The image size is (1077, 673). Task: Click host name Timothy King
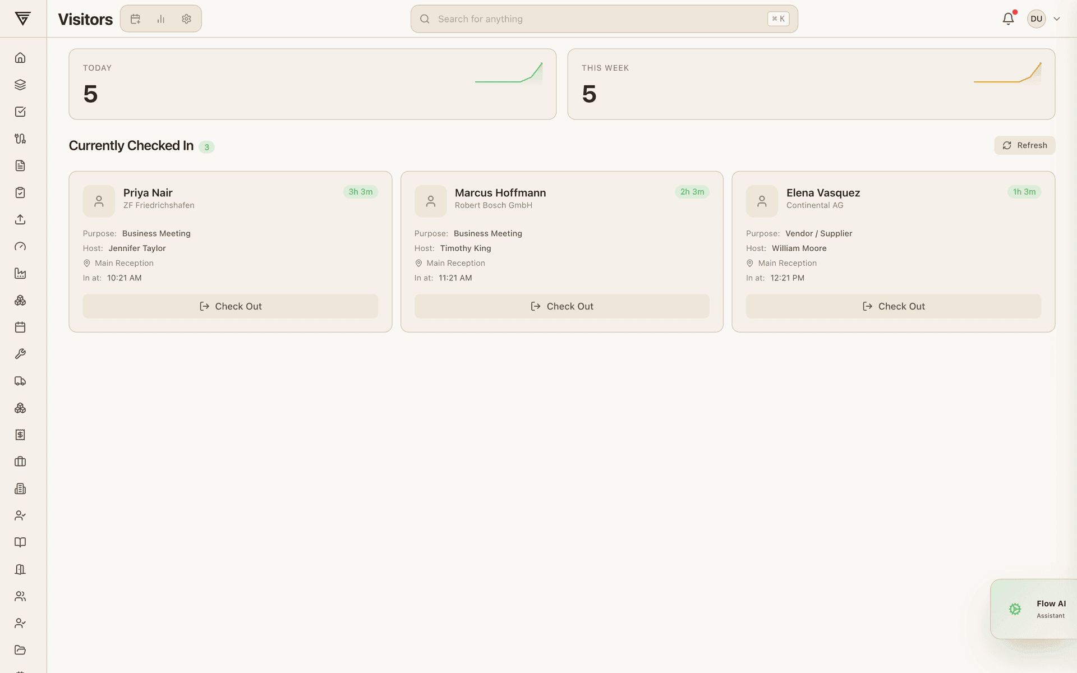pyautogui.click(x=466, y=248)
